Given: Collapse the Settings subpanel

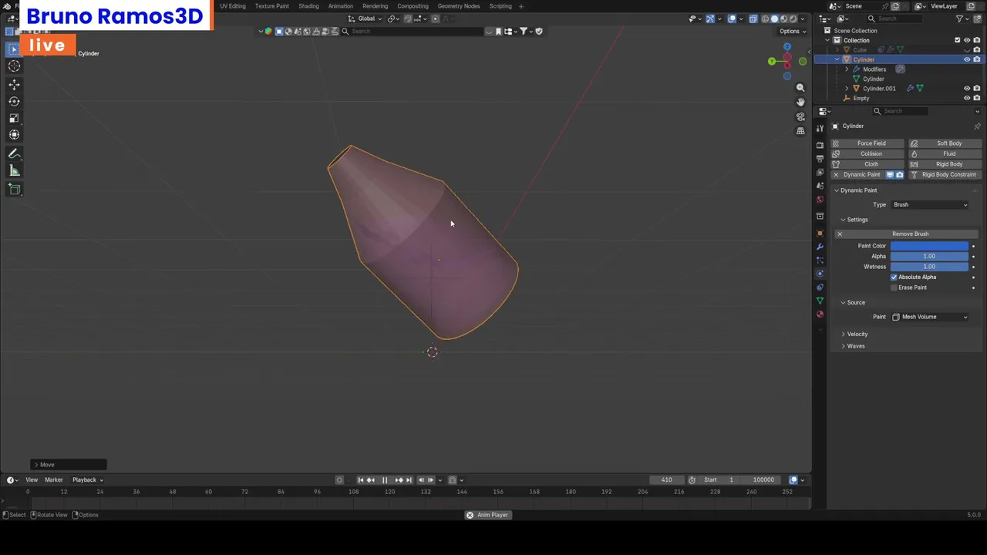Looking at the screenshot, I should point(857,220).
